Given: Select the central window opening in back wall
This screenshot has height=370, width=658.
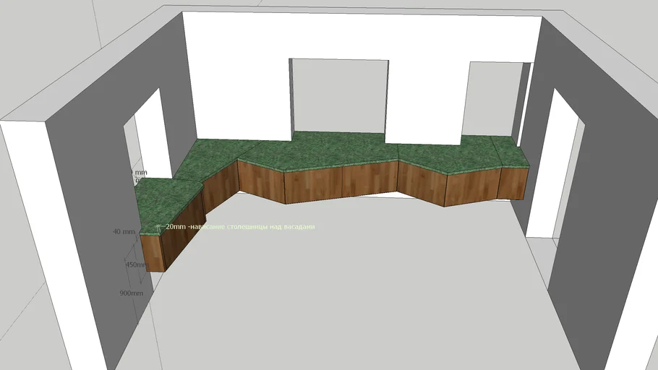Looking at the screenshot, I should tap(338, 94).
